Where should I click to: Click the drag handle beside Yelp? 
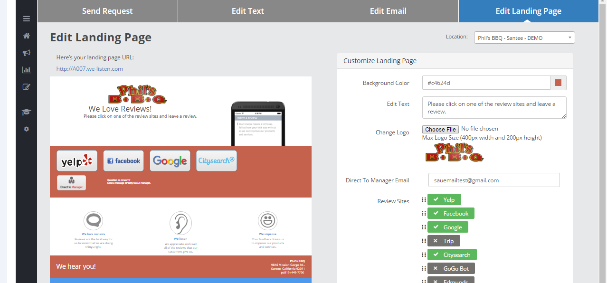pyautogui.click(x=424, y=199)
